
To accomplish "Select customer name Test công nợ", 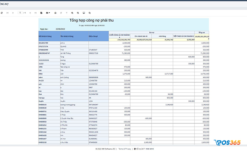I will click(x=65, y=67).
